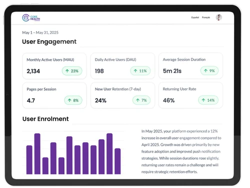Image resolution: width=250 pixels, height=188 pixels.
Task: Click the second bar in the enrolment chart
Action: [x=37, y=154]
